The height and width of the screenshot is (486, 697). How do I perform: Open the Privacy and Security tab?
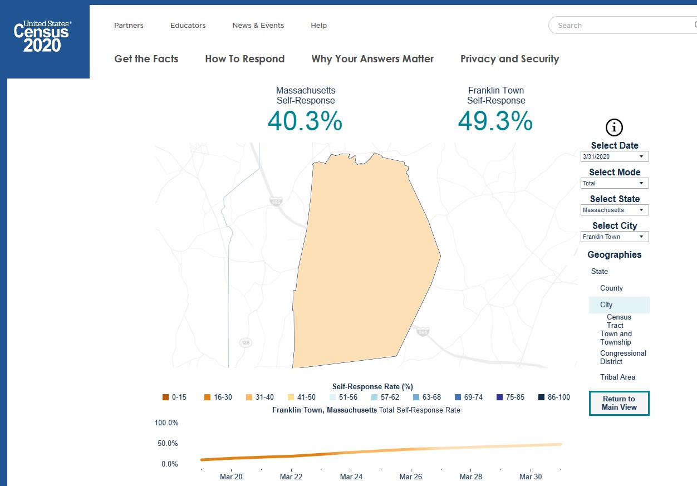coord(509,59)
